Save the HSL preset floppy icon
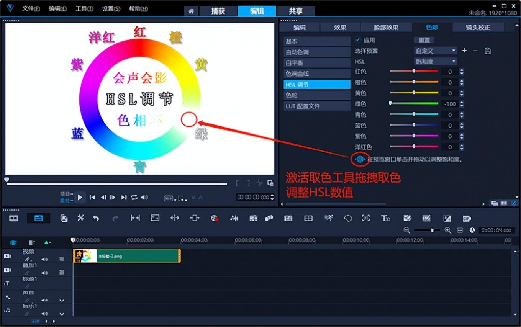This screenshot has height=327, width=521. pos(488,51)
